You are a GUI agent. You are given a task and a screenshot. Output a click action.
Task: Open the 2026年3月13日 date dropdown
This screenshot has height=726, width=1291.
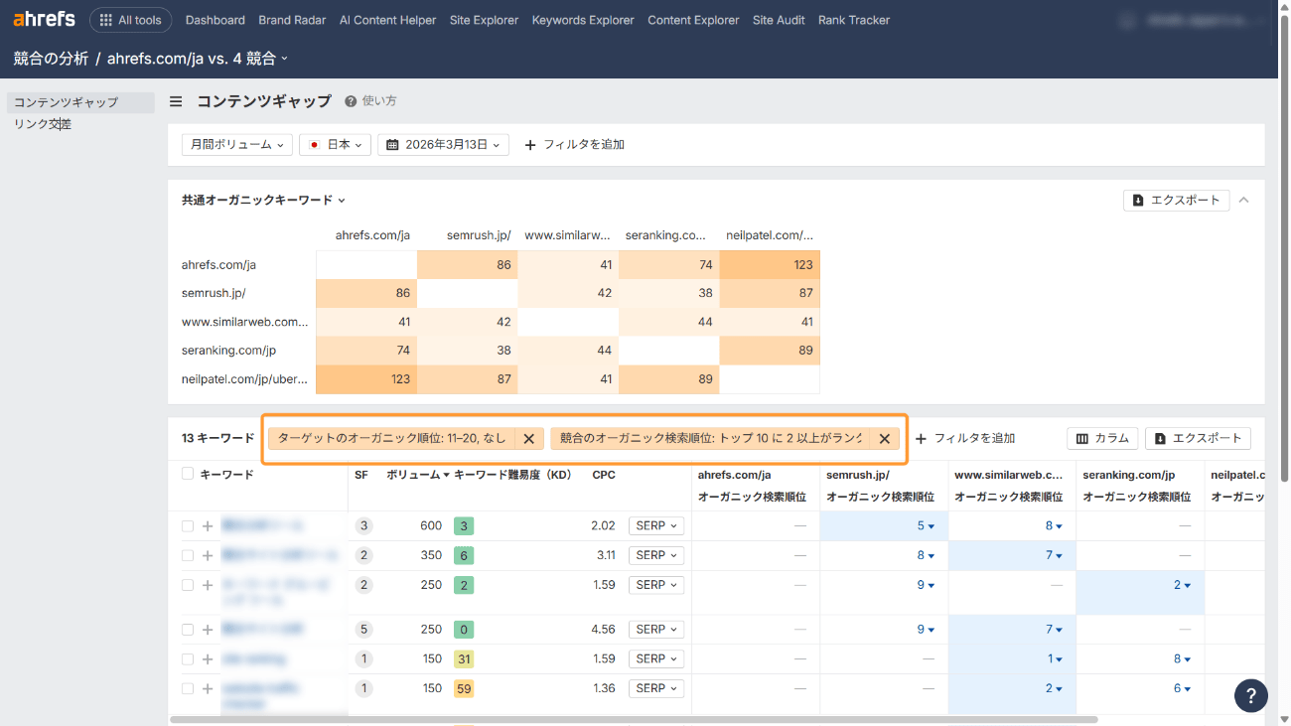[x=443, y=143]
